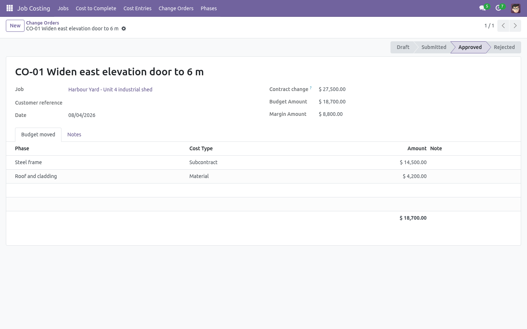Open the Cost Entries menu
The height and width of the screenshot is (329, 527).
pyautogui.click(x=137, y=8)
